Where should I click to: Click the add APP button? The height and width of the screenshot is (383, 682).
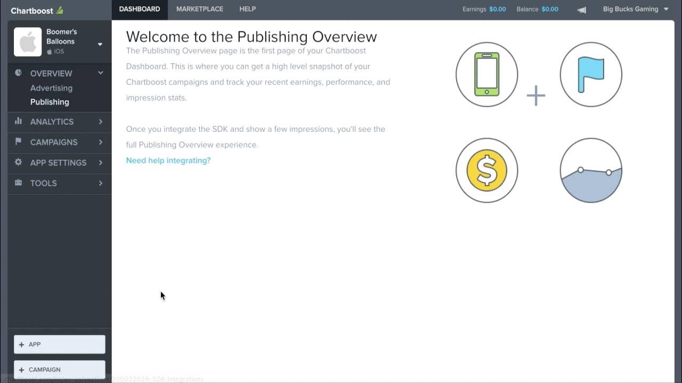click(60, 345)
